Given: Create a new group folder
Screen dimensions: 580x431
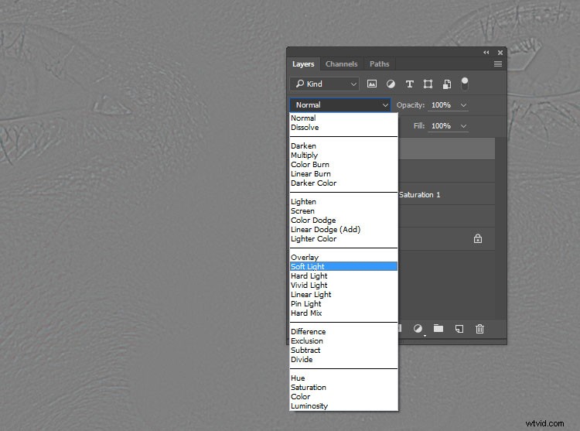Looking at the screenshot, I should 438,328.
